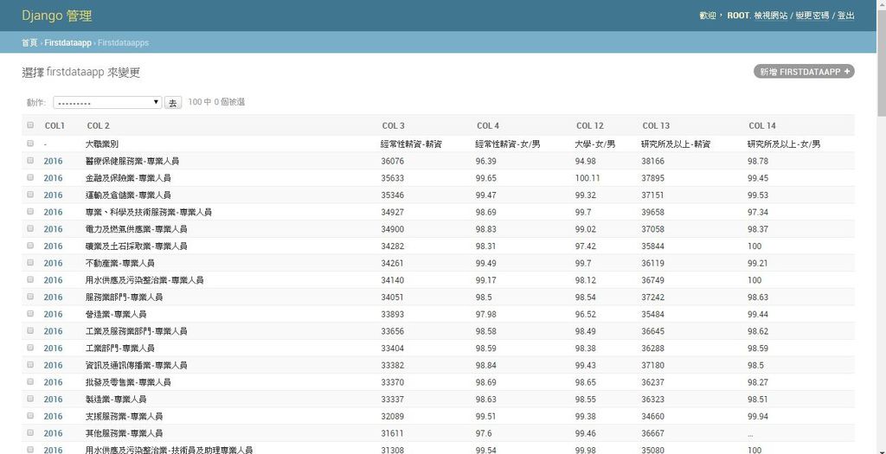Click cell text 工業及服務業部門-專業人員
The width and height of the screenshot is (886, 454).
pyautogui.click(x=136, y=331)
